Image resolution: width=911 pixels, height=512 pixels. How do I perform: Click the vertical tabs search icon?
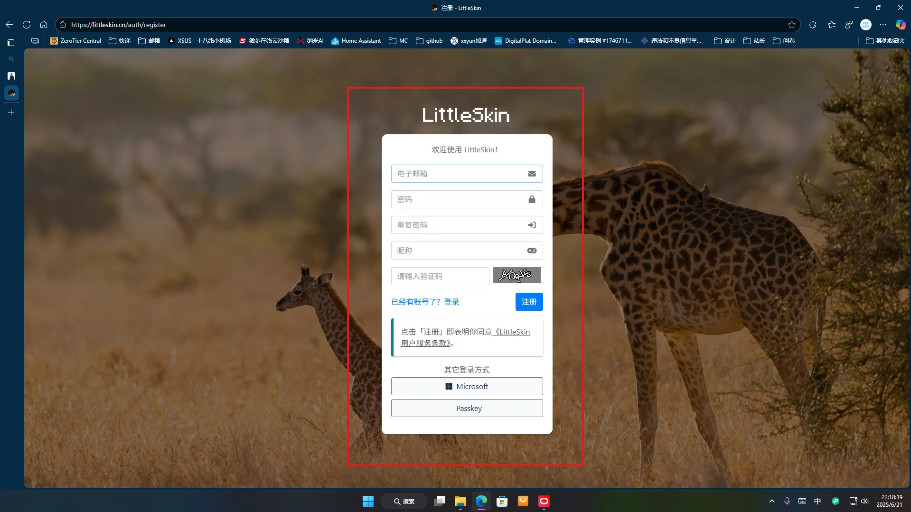(x=11, y=59)
